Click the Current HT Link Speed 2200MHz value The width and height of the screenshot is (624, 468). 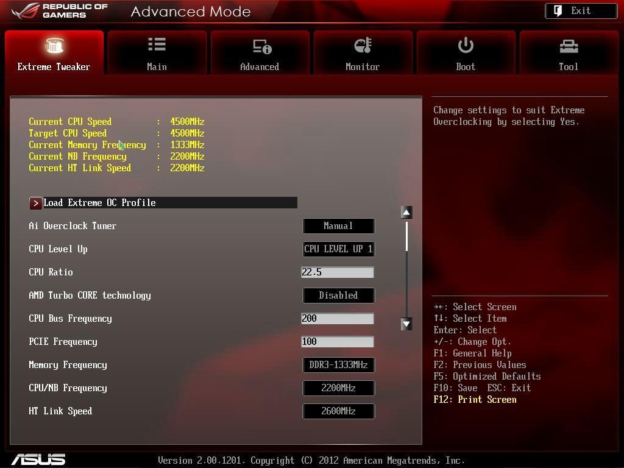(187, 168)
